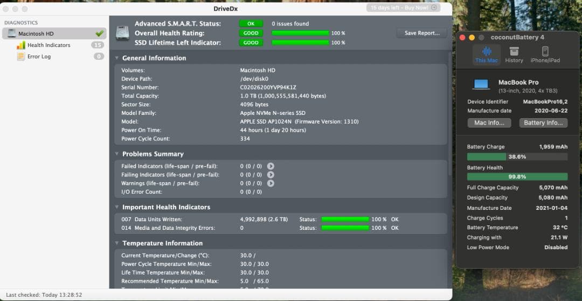Click the arrow icon beside Warnings row
582x301 pixels.
click(271, 183)
